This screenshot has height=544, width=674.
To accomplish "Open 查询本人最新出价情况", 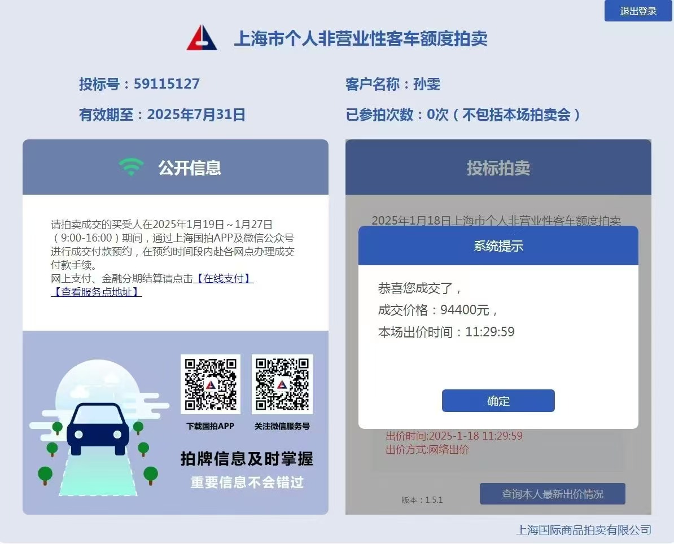I will (552, 494).
